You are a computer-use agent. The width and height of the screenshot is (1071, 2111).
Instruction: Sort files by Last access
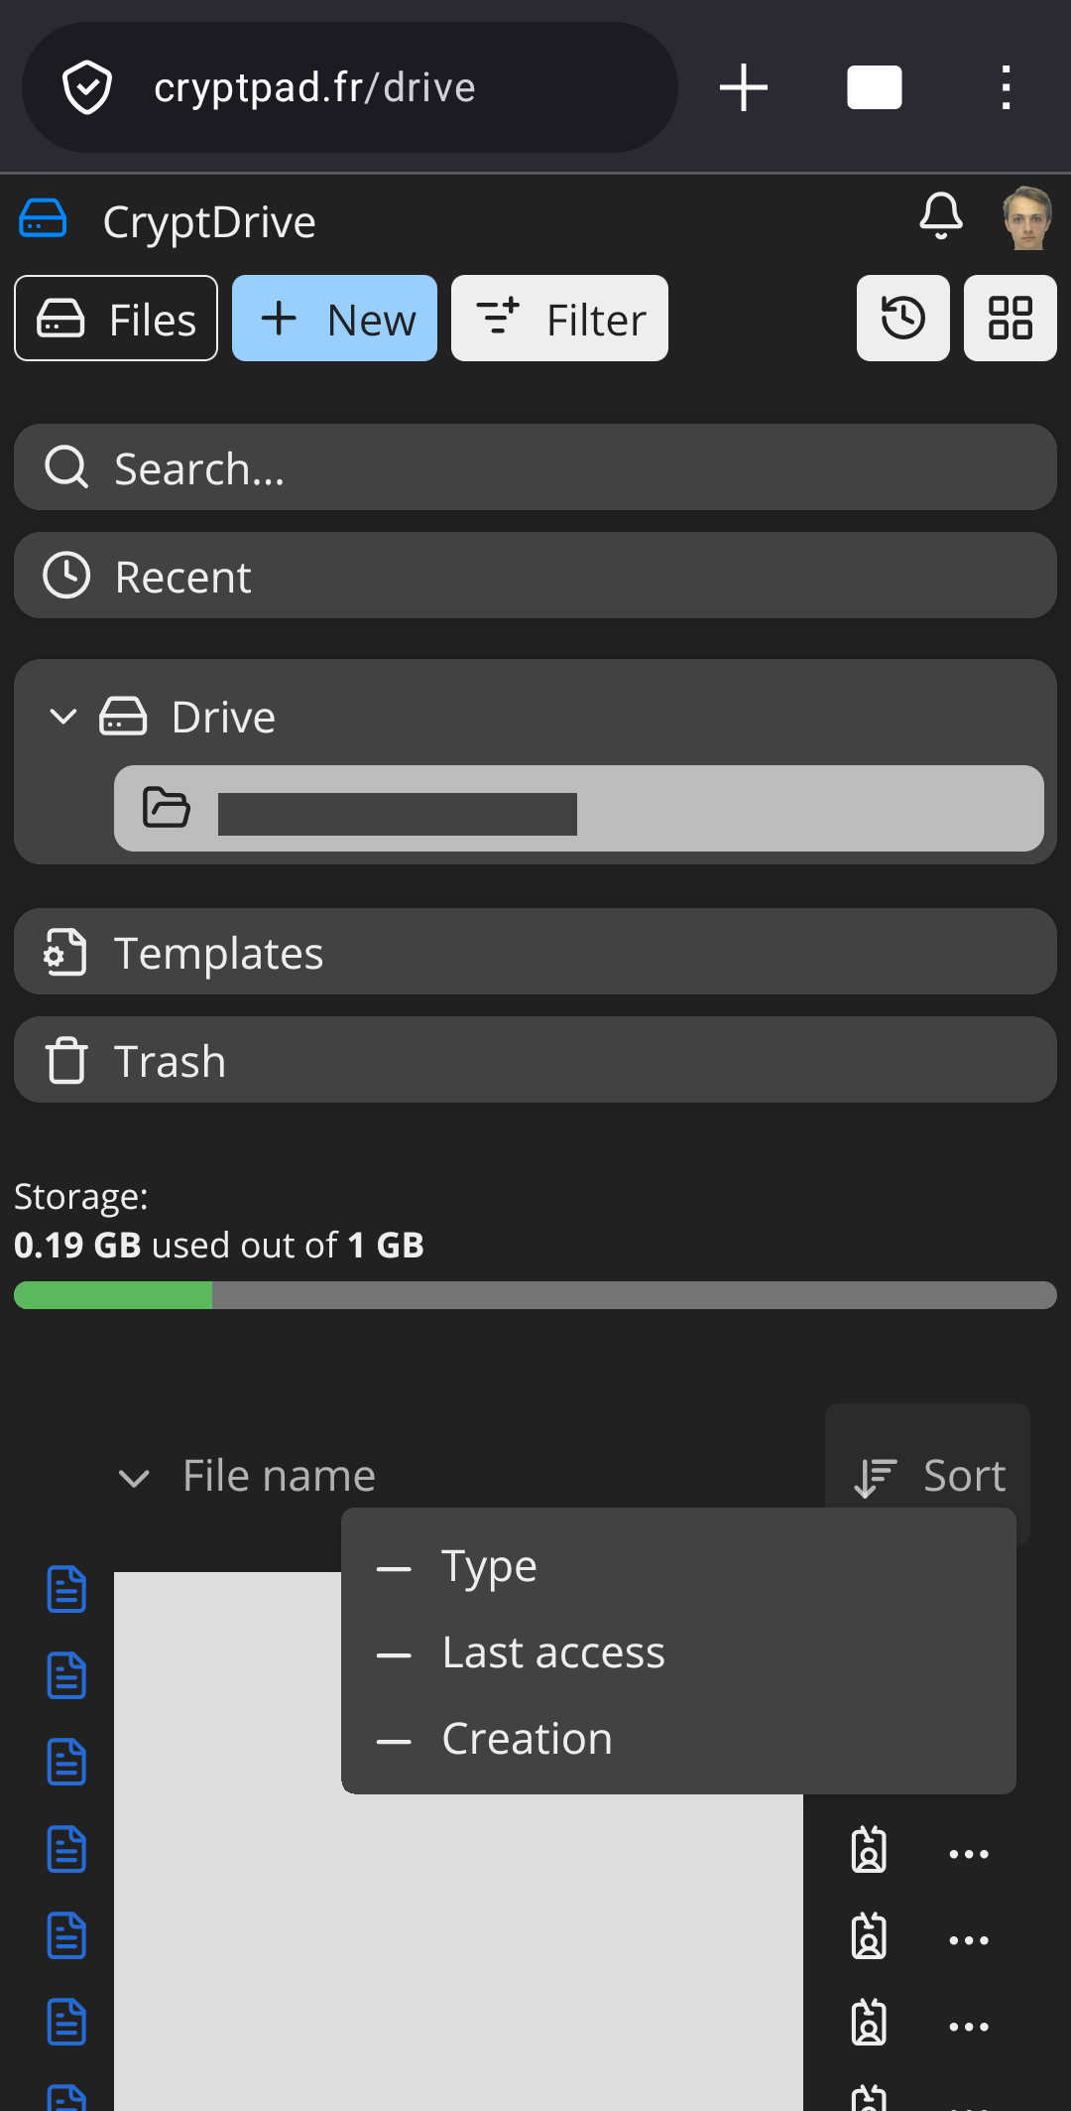[552, 1653]
